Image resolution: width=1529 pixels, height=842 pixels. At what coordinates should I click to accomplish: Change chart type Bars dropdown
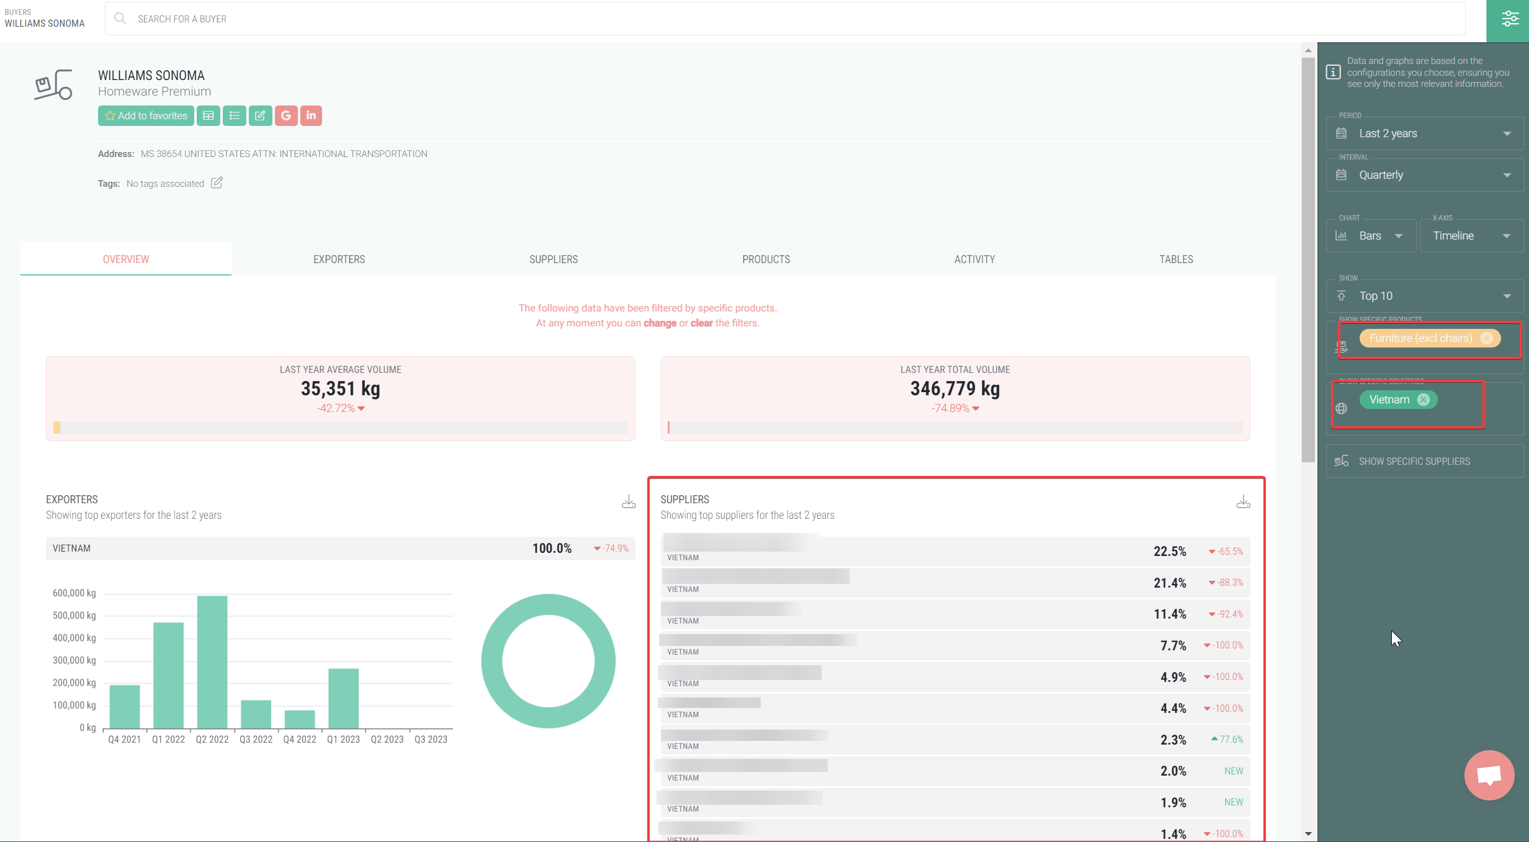click(x=1371, y=236)
